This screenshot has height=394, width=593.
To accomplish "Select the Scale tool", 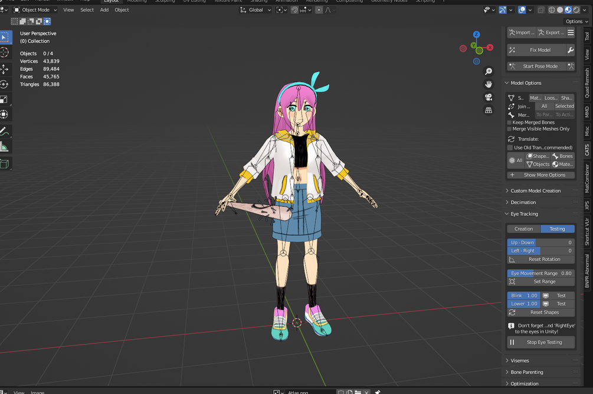I will 5,100.
